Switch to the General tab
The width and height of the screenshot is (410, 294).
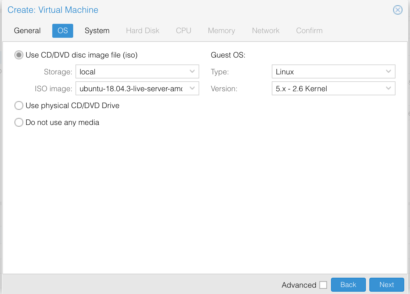tap(27, 31)
